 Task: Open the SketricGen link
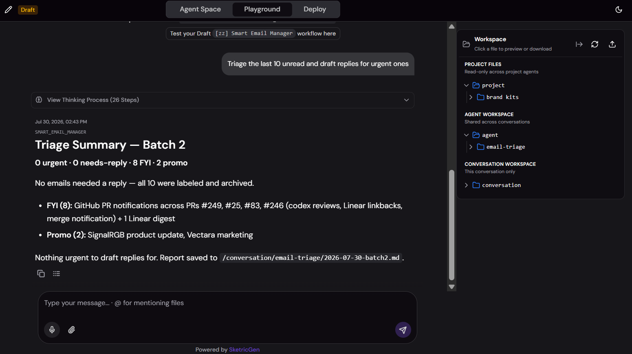[x=244, y=350]
